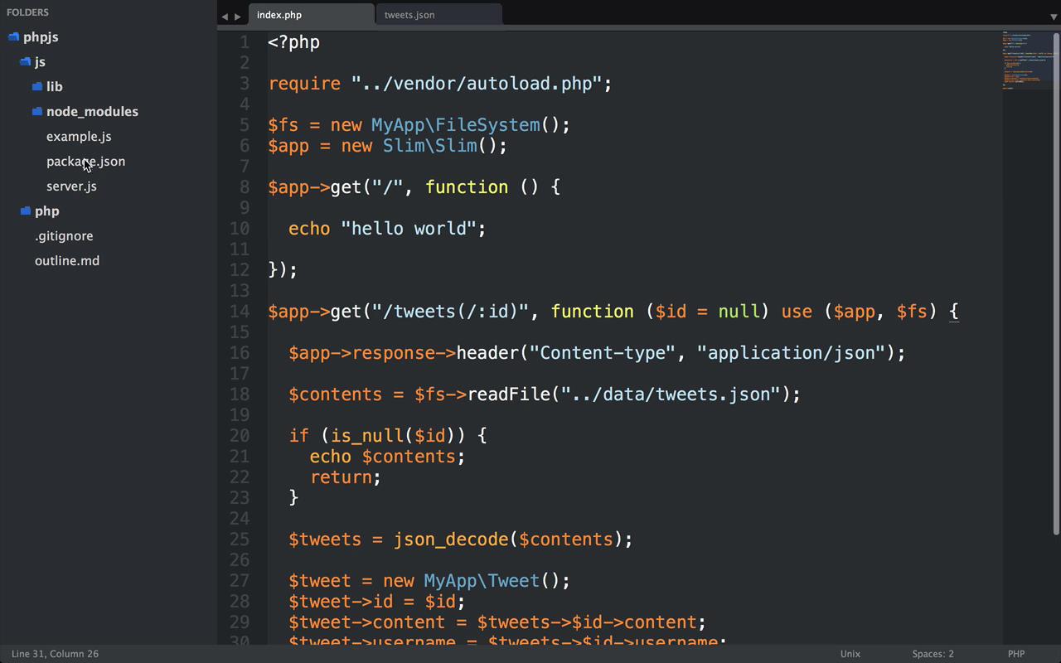
Task: Click the node_modules folder icon
Action: pyautogui.click(x=37, y=112)
